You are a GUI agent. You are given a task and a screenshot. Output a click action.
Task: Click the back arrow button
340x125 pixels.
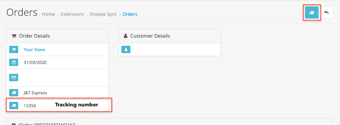click(326, 13)
